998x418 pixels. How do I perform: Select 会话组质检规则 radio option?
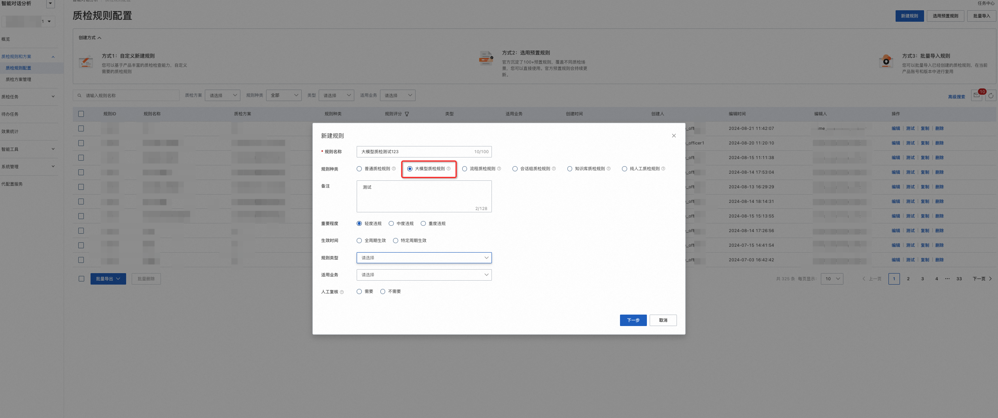515,169
